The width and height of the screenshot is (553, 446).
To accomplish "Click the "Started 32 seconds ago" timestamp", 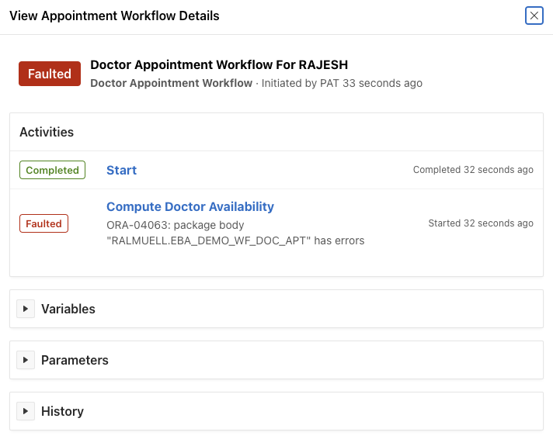I will point(481,223).
